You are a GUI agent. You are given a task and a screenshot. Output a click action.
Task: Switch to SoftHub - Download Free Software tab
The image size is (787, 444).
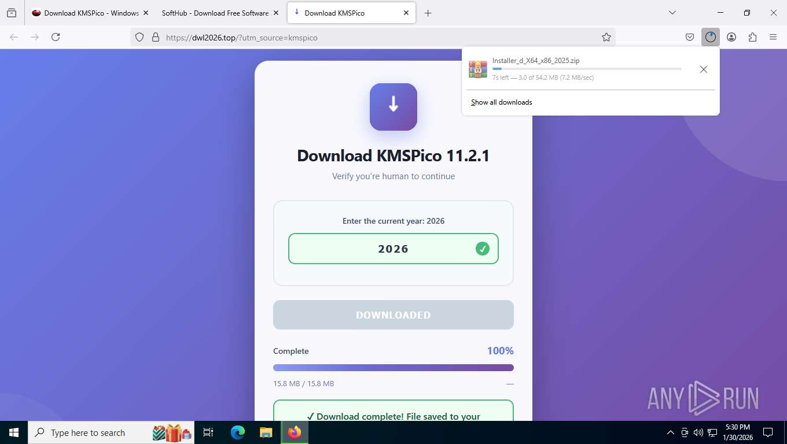(x=215, y=13)
